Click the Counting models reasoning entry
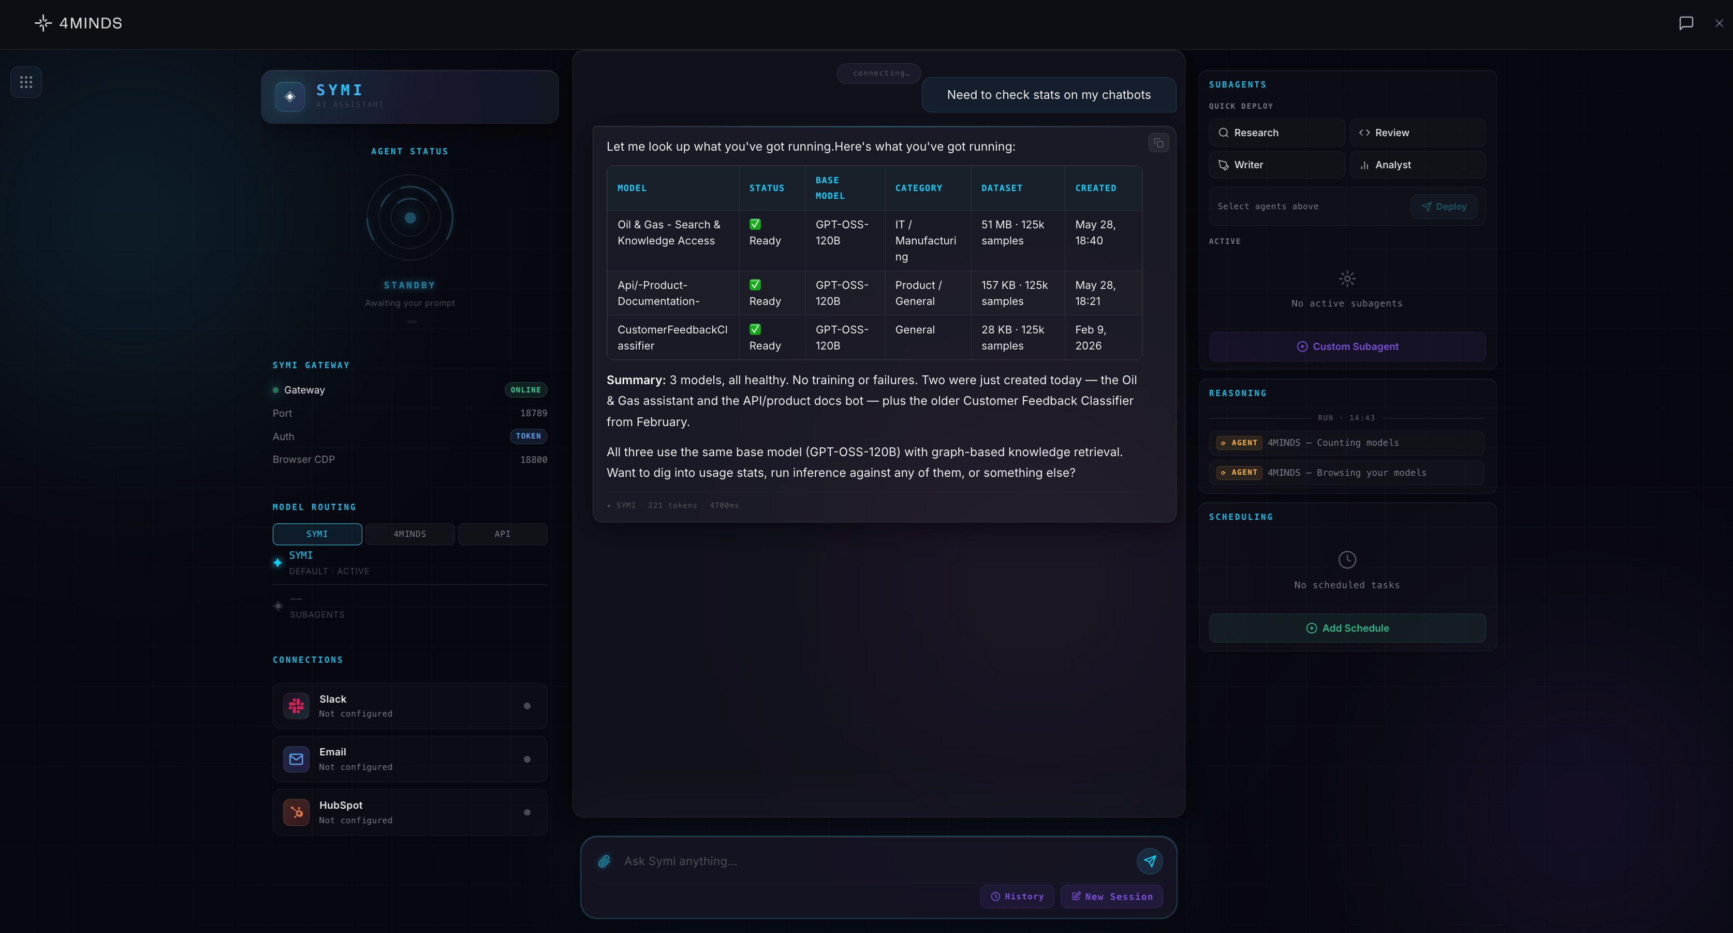The image size is (1733, 933). (x=1347, y=443)
